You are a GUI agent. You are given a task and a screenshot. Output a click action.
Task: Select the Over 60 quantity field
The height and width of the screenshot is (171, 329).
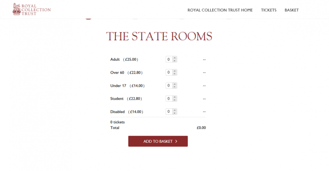[x=169, y=73]
